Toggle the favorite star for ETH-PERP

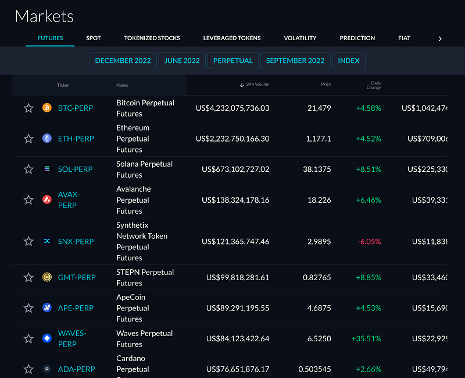point(28,139)
